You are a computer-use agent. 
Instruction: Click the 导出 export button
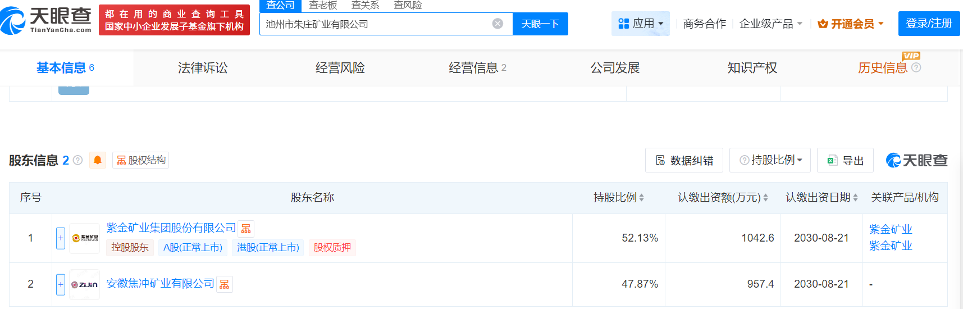point(845,160)
